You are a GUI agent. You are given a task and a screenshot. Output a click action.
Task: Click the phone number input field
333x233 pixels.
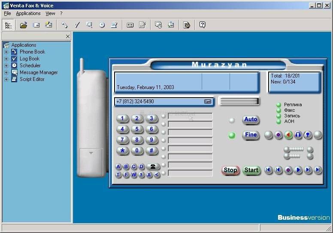(159, 102)
